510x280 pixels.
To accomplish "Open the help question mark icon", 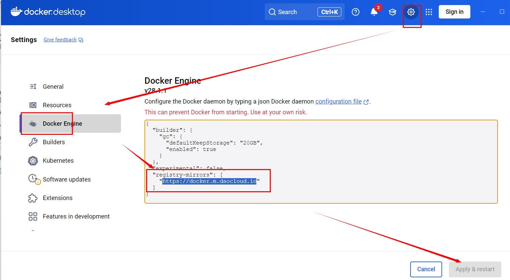I will pos(355,12).
